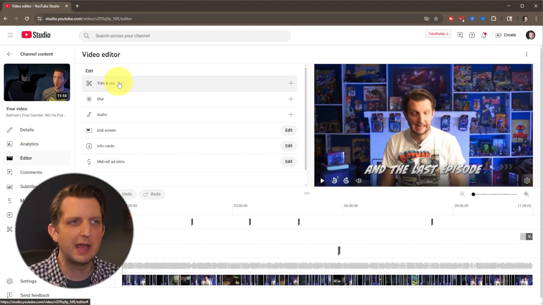Click the Info cards icon

(x=89, y=146)
